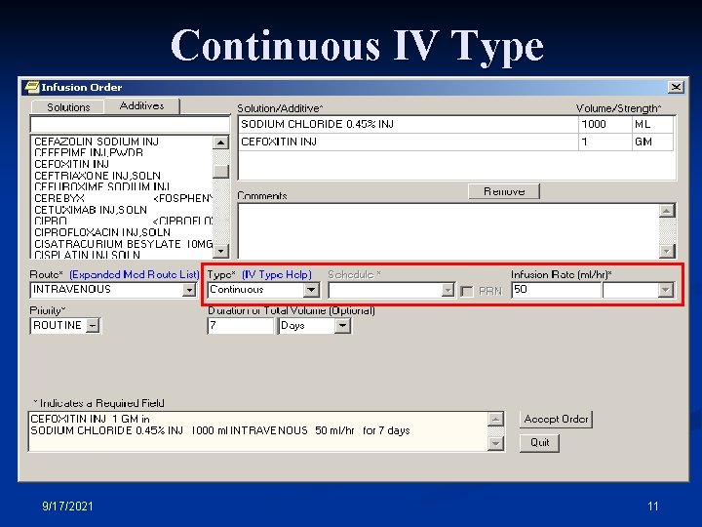Close the Infusion Order dialog
Image resolution: width=702 pixels, height=527 pixels.
tap(676, 87)
